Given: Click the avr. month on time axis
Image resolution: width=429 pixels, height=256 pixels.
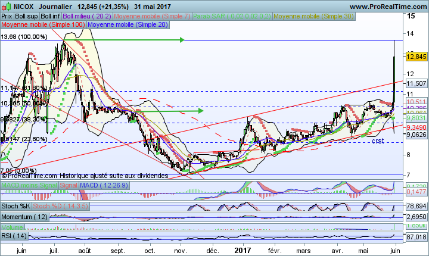Looking at the screenshot, I should tap(337, 251).
